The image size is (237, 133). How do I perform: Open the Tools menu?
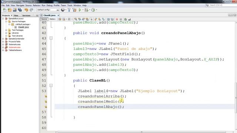tap(70, 5)
